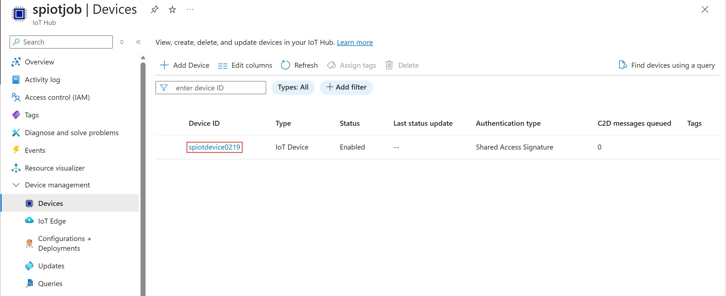Click the enter device ID filter field
The height and width of the screenshot is (296, 726).
point(211,88)
